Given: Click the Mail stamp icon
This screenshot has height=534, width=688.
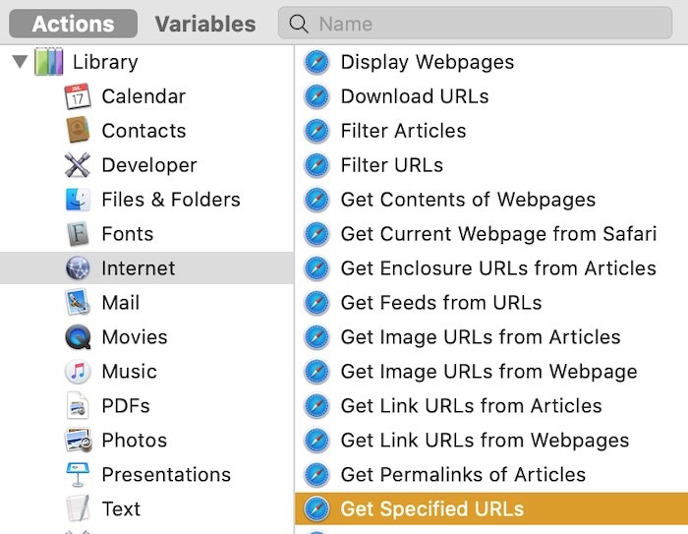Looking at the screenshot, I should click(78, 303).
